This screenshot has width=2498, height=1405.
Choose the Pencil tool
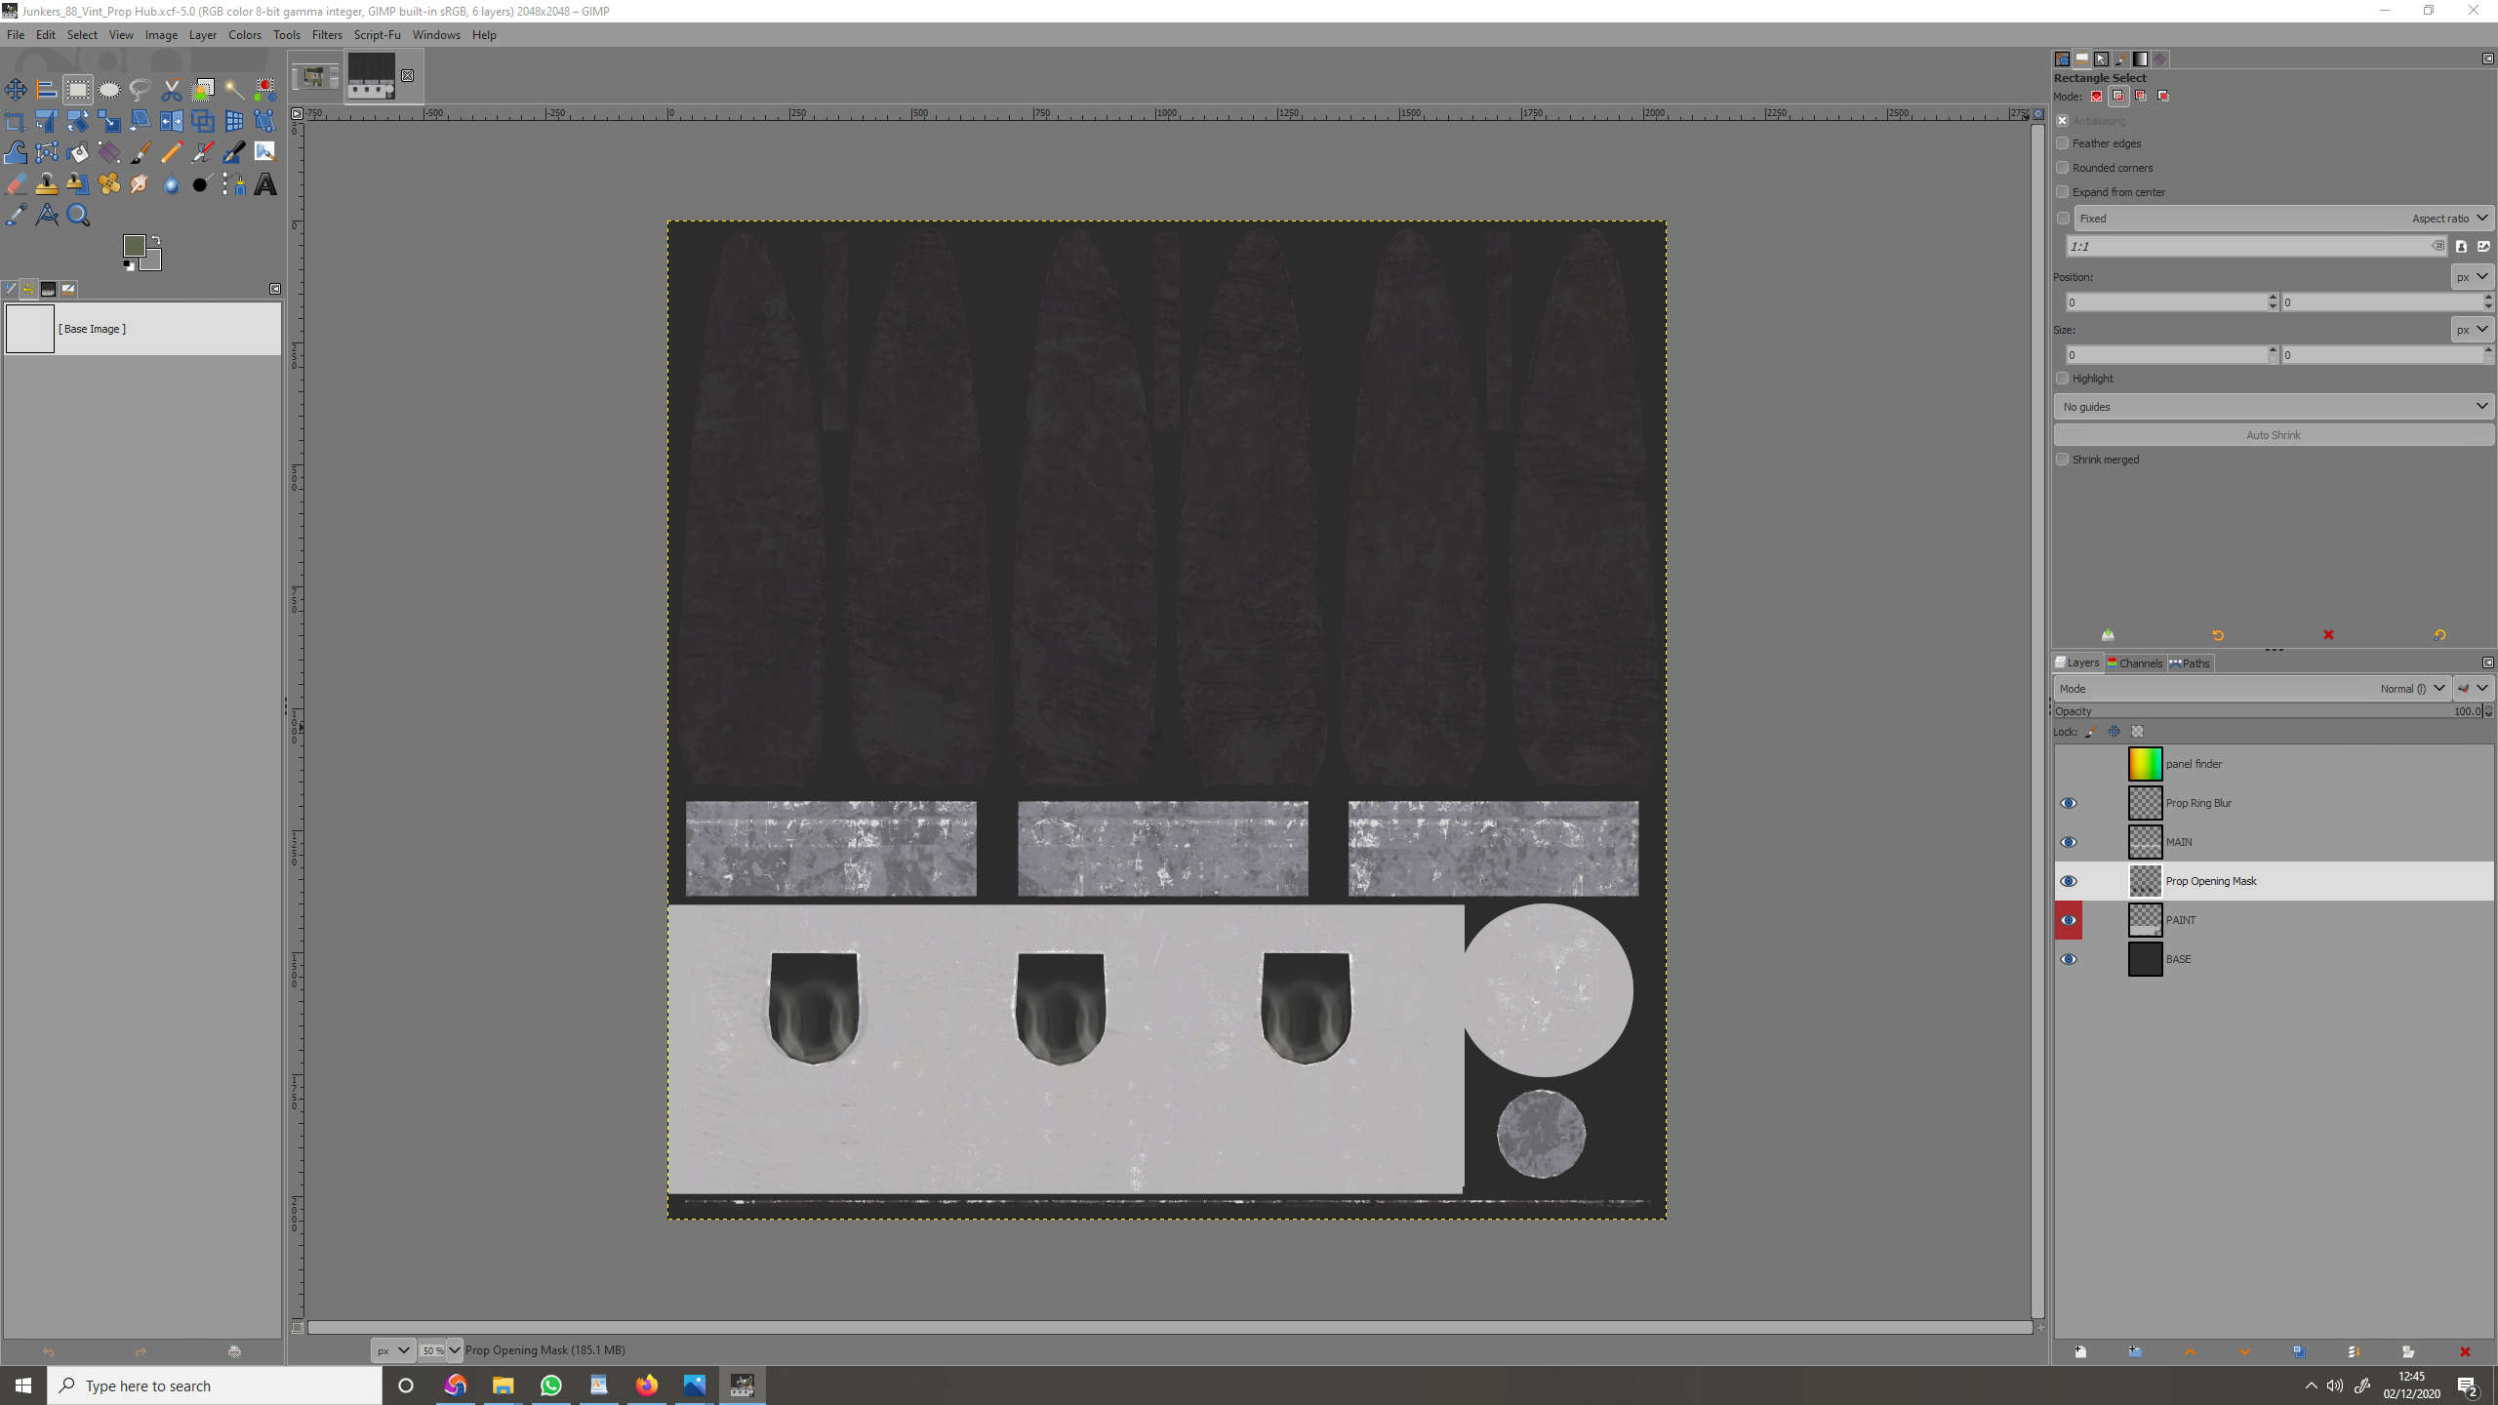pos(172,152)
